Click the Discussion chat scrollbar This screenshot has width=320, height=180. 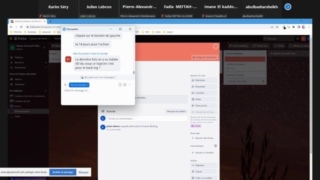tap(133, 72)
